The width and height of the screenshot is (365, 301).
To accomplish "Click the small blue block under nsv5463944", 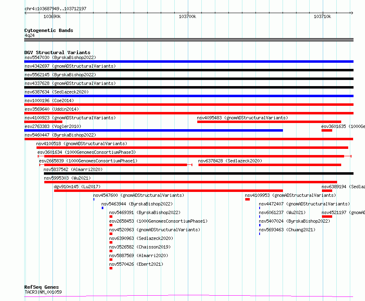I will pos(103,208).
